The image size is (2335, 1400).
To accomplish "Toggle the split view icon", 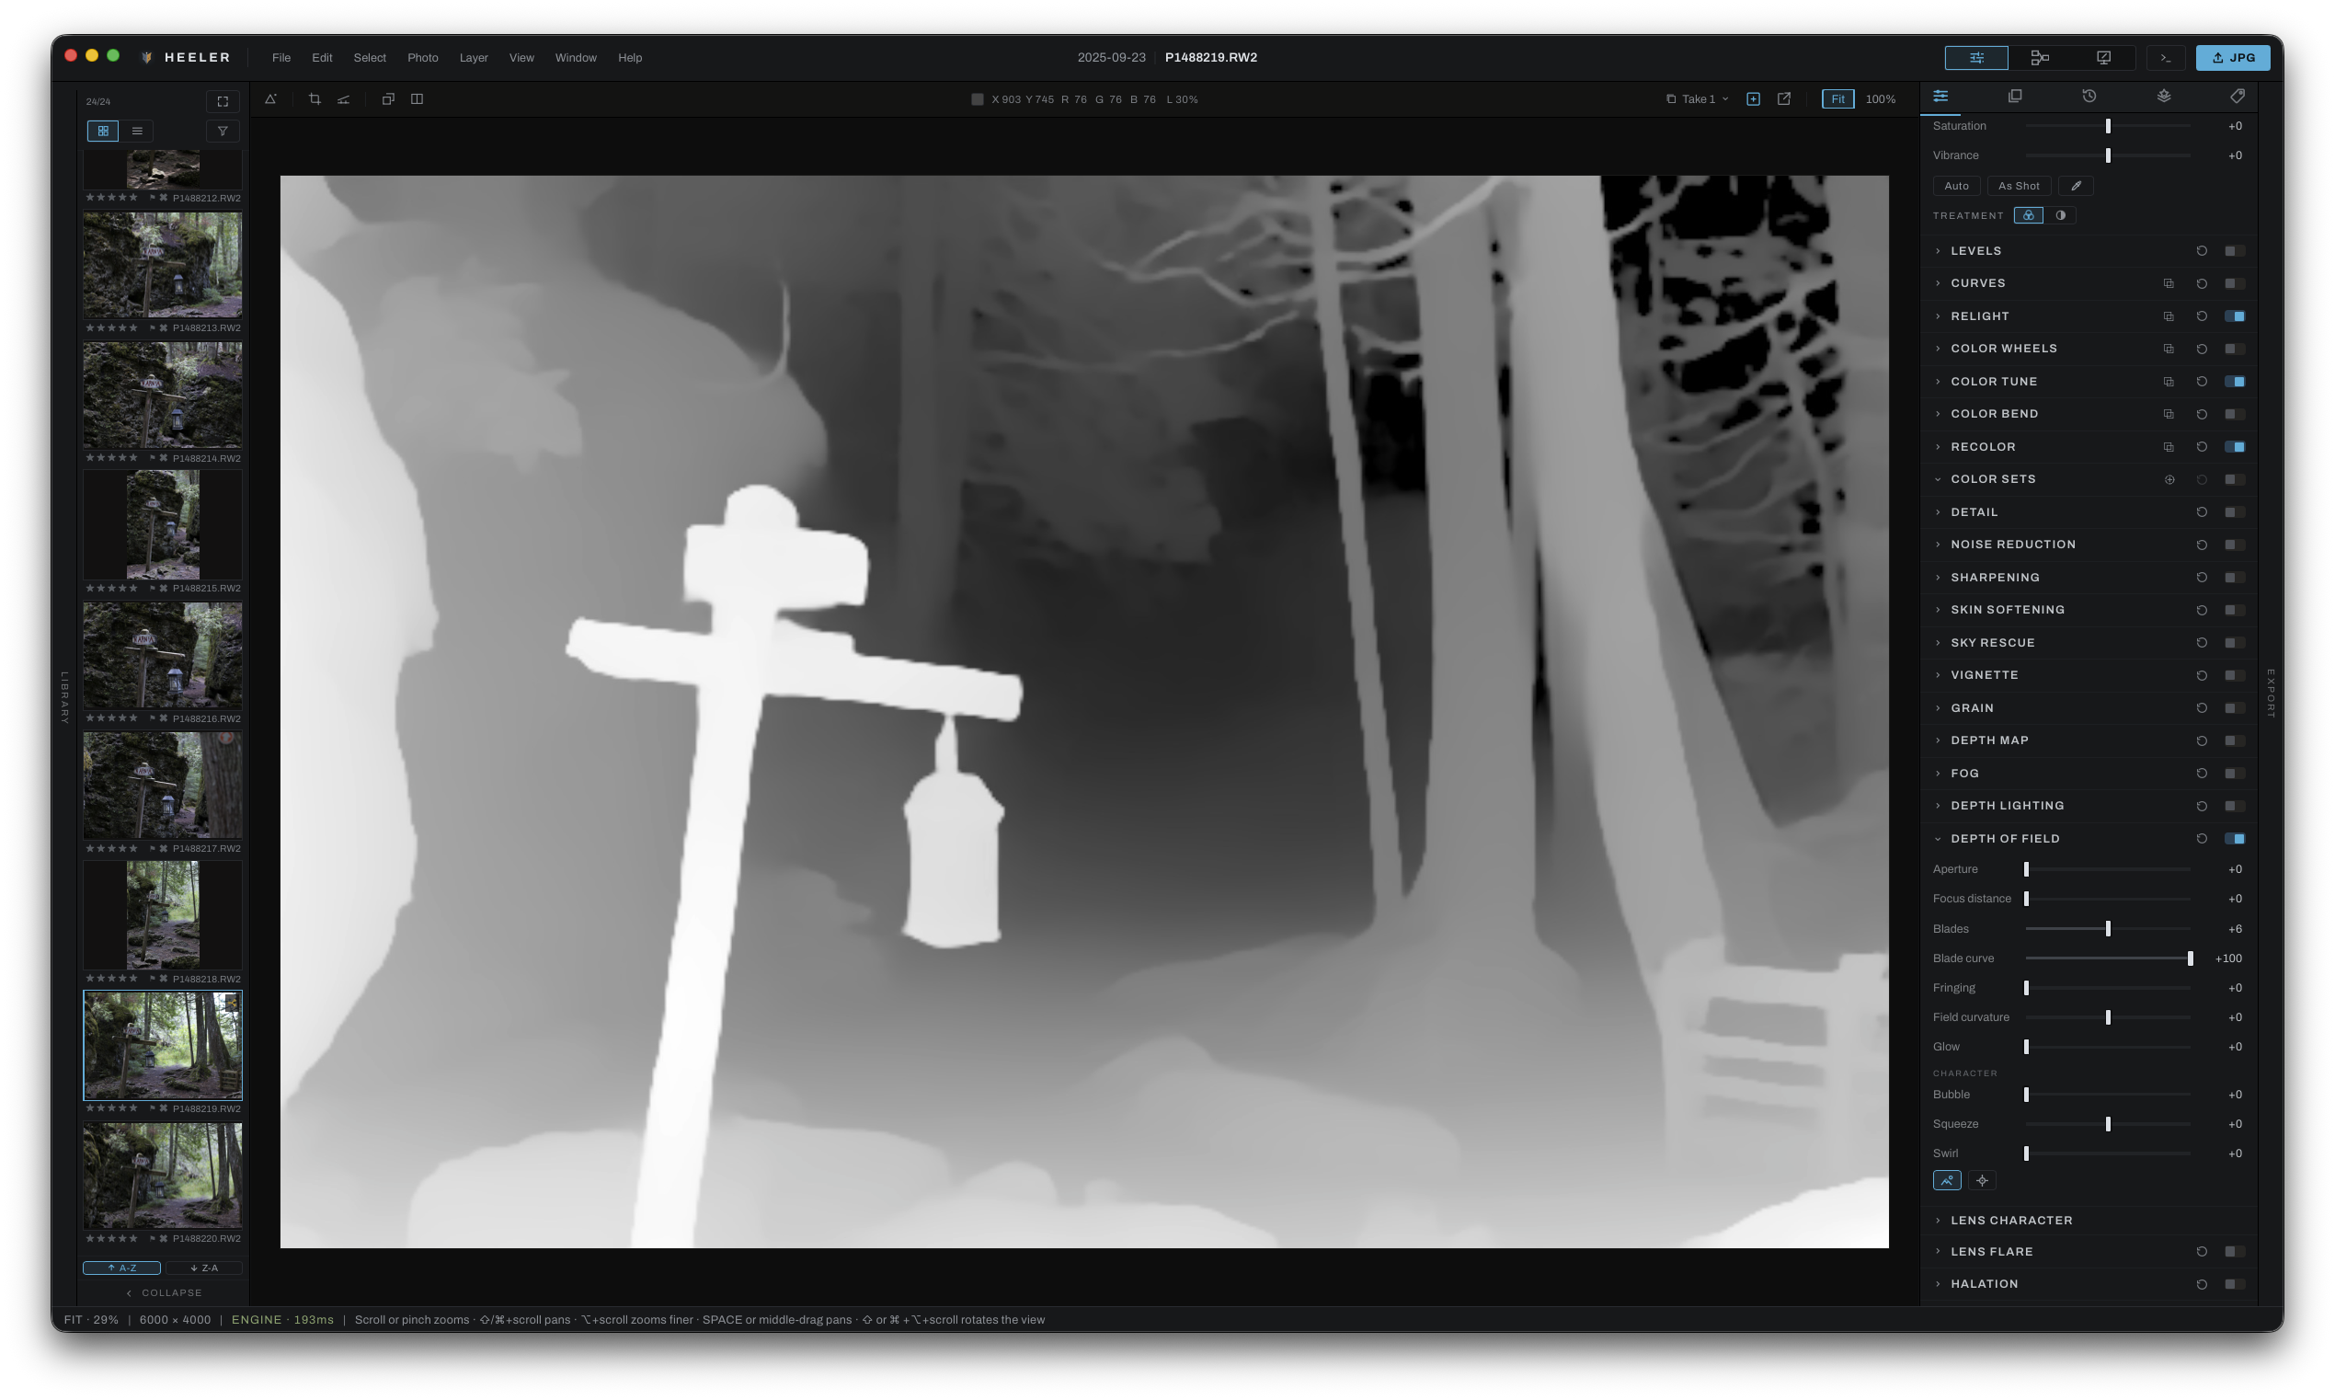I will point(417,99).
